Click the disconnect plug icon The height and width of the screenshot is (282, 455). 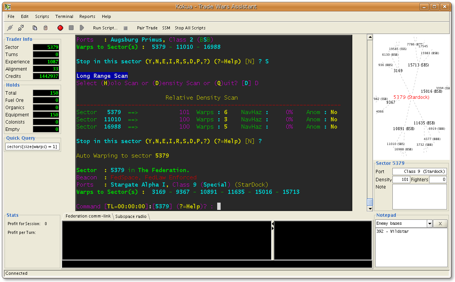21,28
